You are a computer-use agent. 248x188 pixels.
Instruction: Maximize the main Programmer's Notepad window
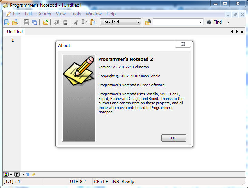[x=225, y=3]
